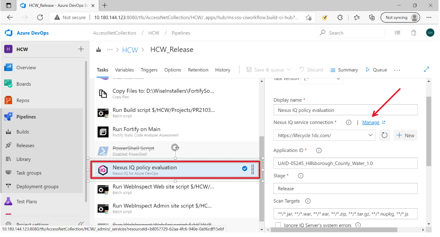
Task: Click the Display name input field
Action: pos(345,110)
